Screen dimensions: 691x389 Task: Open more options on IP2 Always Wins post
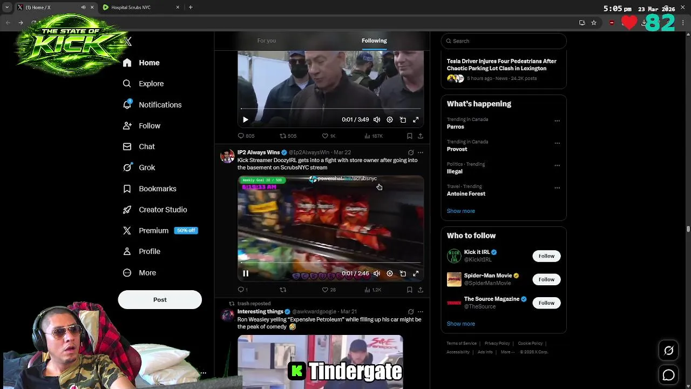(421, 153)
